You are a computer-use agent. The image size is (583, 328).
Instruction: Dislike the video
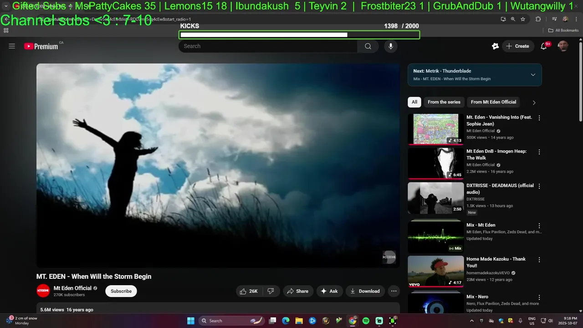click(271, 291)
